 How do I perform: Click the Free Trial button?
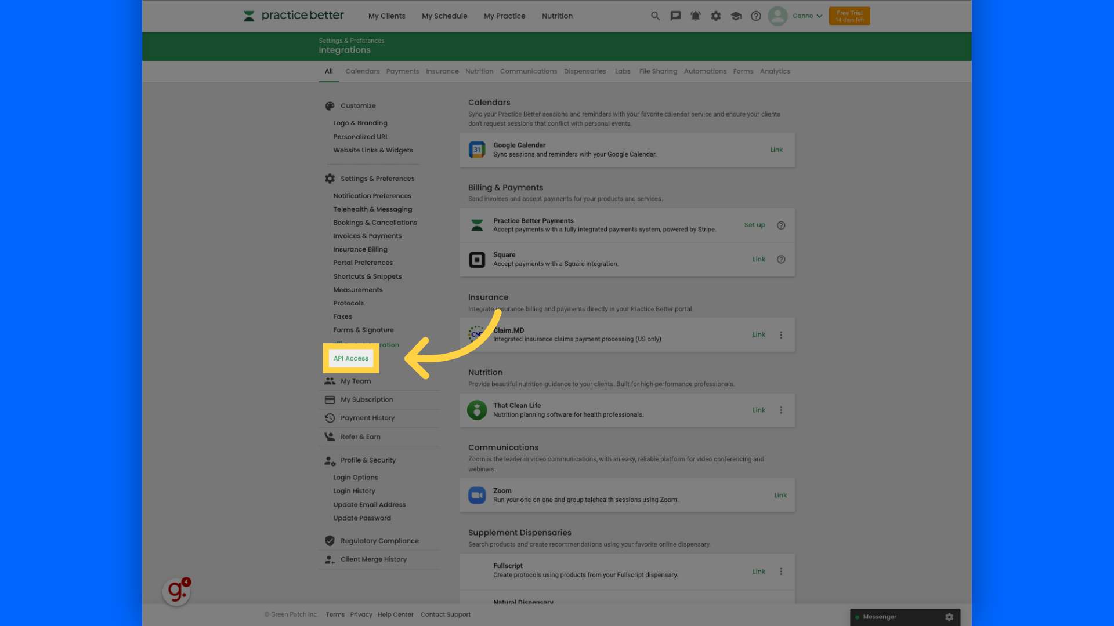click(849, 16)
